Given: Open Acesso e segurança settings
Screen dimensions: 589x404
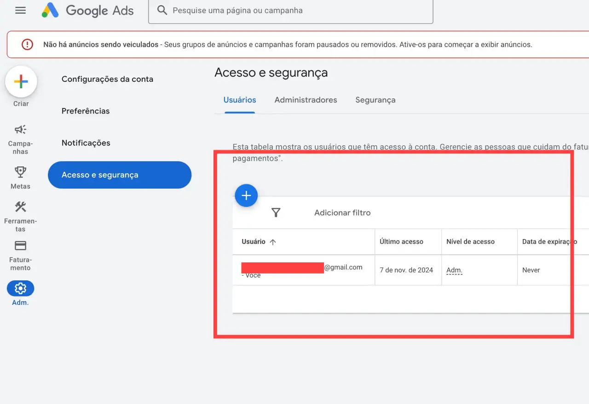Looking at the screenshot, I should click(x=120, y=175).
